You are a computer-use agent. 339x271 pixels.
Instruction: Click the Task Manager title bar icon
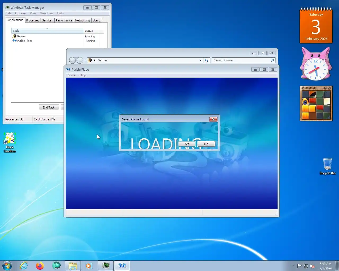click(x=7, y=7)
